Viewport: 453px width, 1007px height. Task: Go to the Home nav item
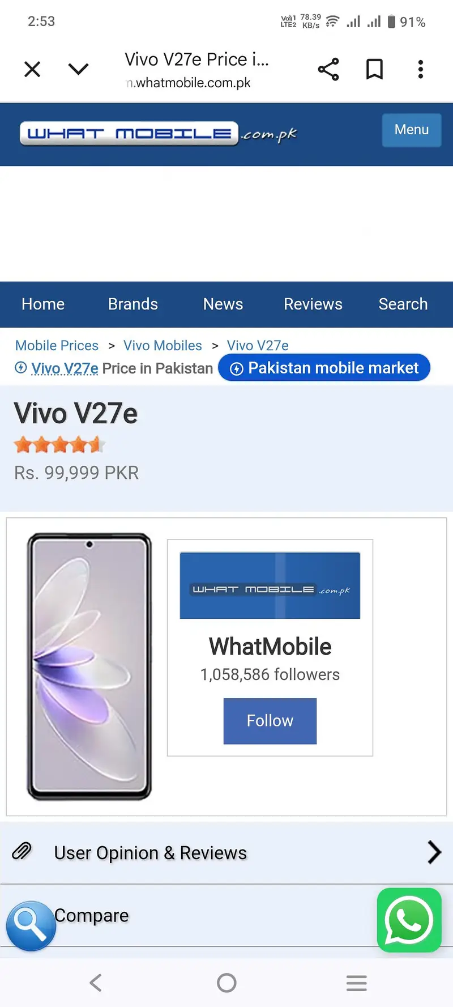[43, 304]
